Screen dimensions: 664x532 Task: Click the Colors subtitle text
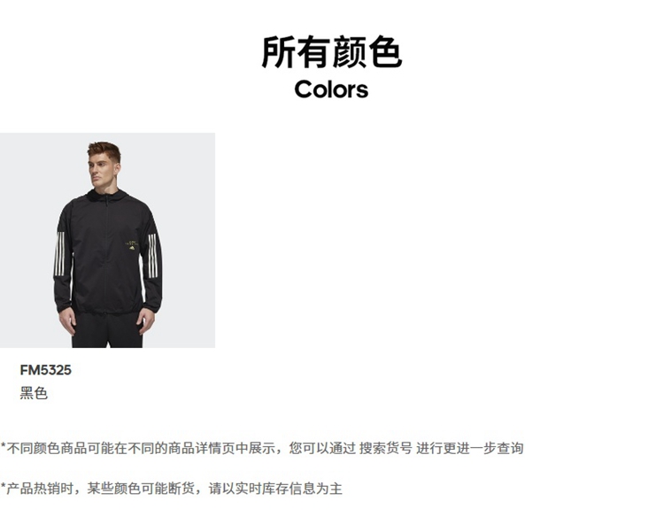coord(331,89)
